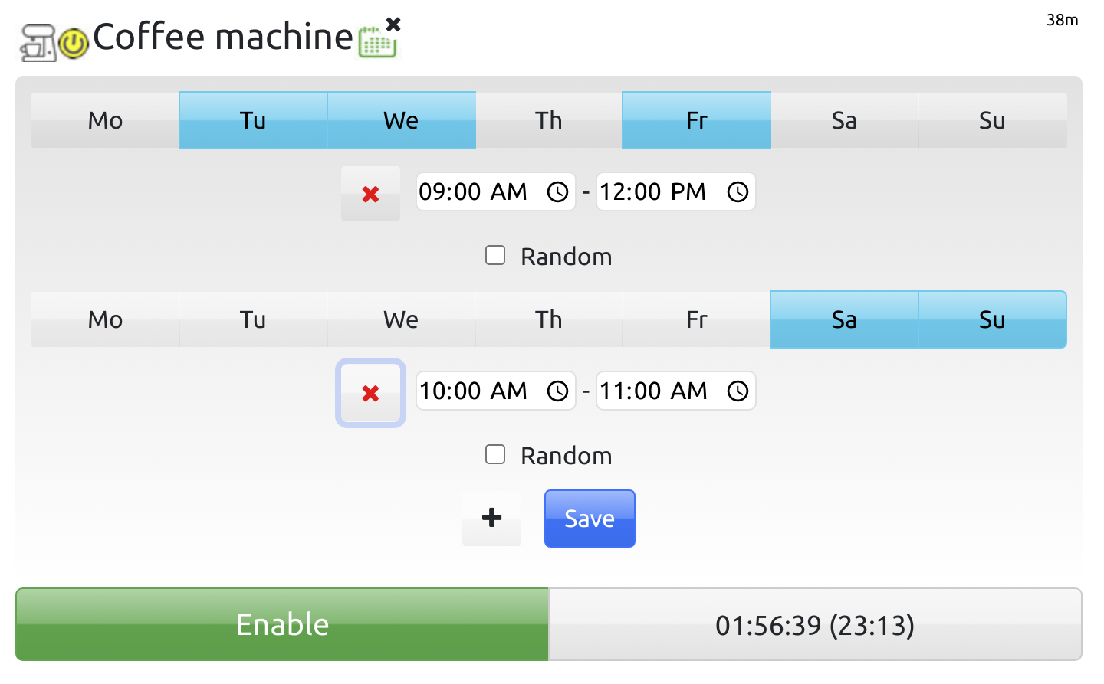Viewport: 1104px width, 684px height.
Task: Click the 01:56:39 countdown timer button
Action: tap(815, 625)
